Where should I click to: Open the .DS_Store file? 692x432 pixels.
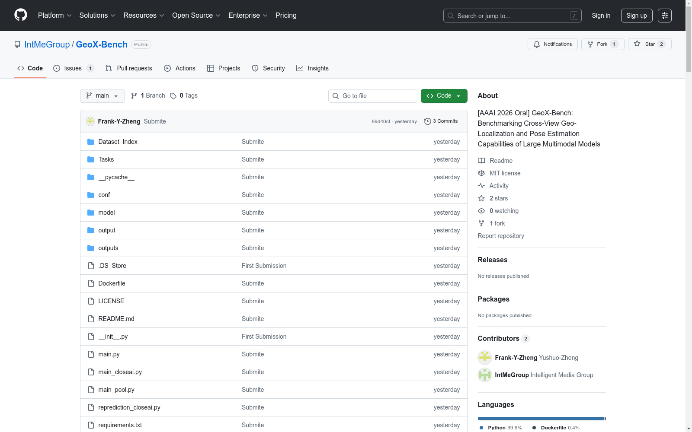(x=112, y=266)
